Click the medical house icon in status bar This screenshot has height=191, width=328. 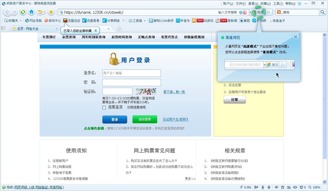click(283, 187)
